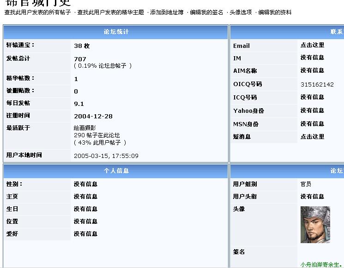
Task: Open the 绘画摄影 forum link
Action: click(85, 128)
